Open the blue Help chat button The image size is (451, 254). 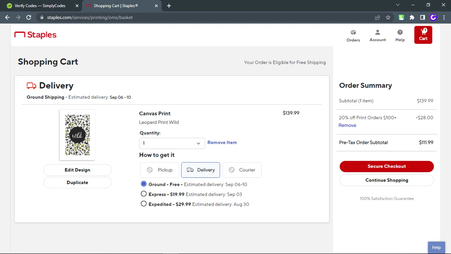tap(436, 247)
